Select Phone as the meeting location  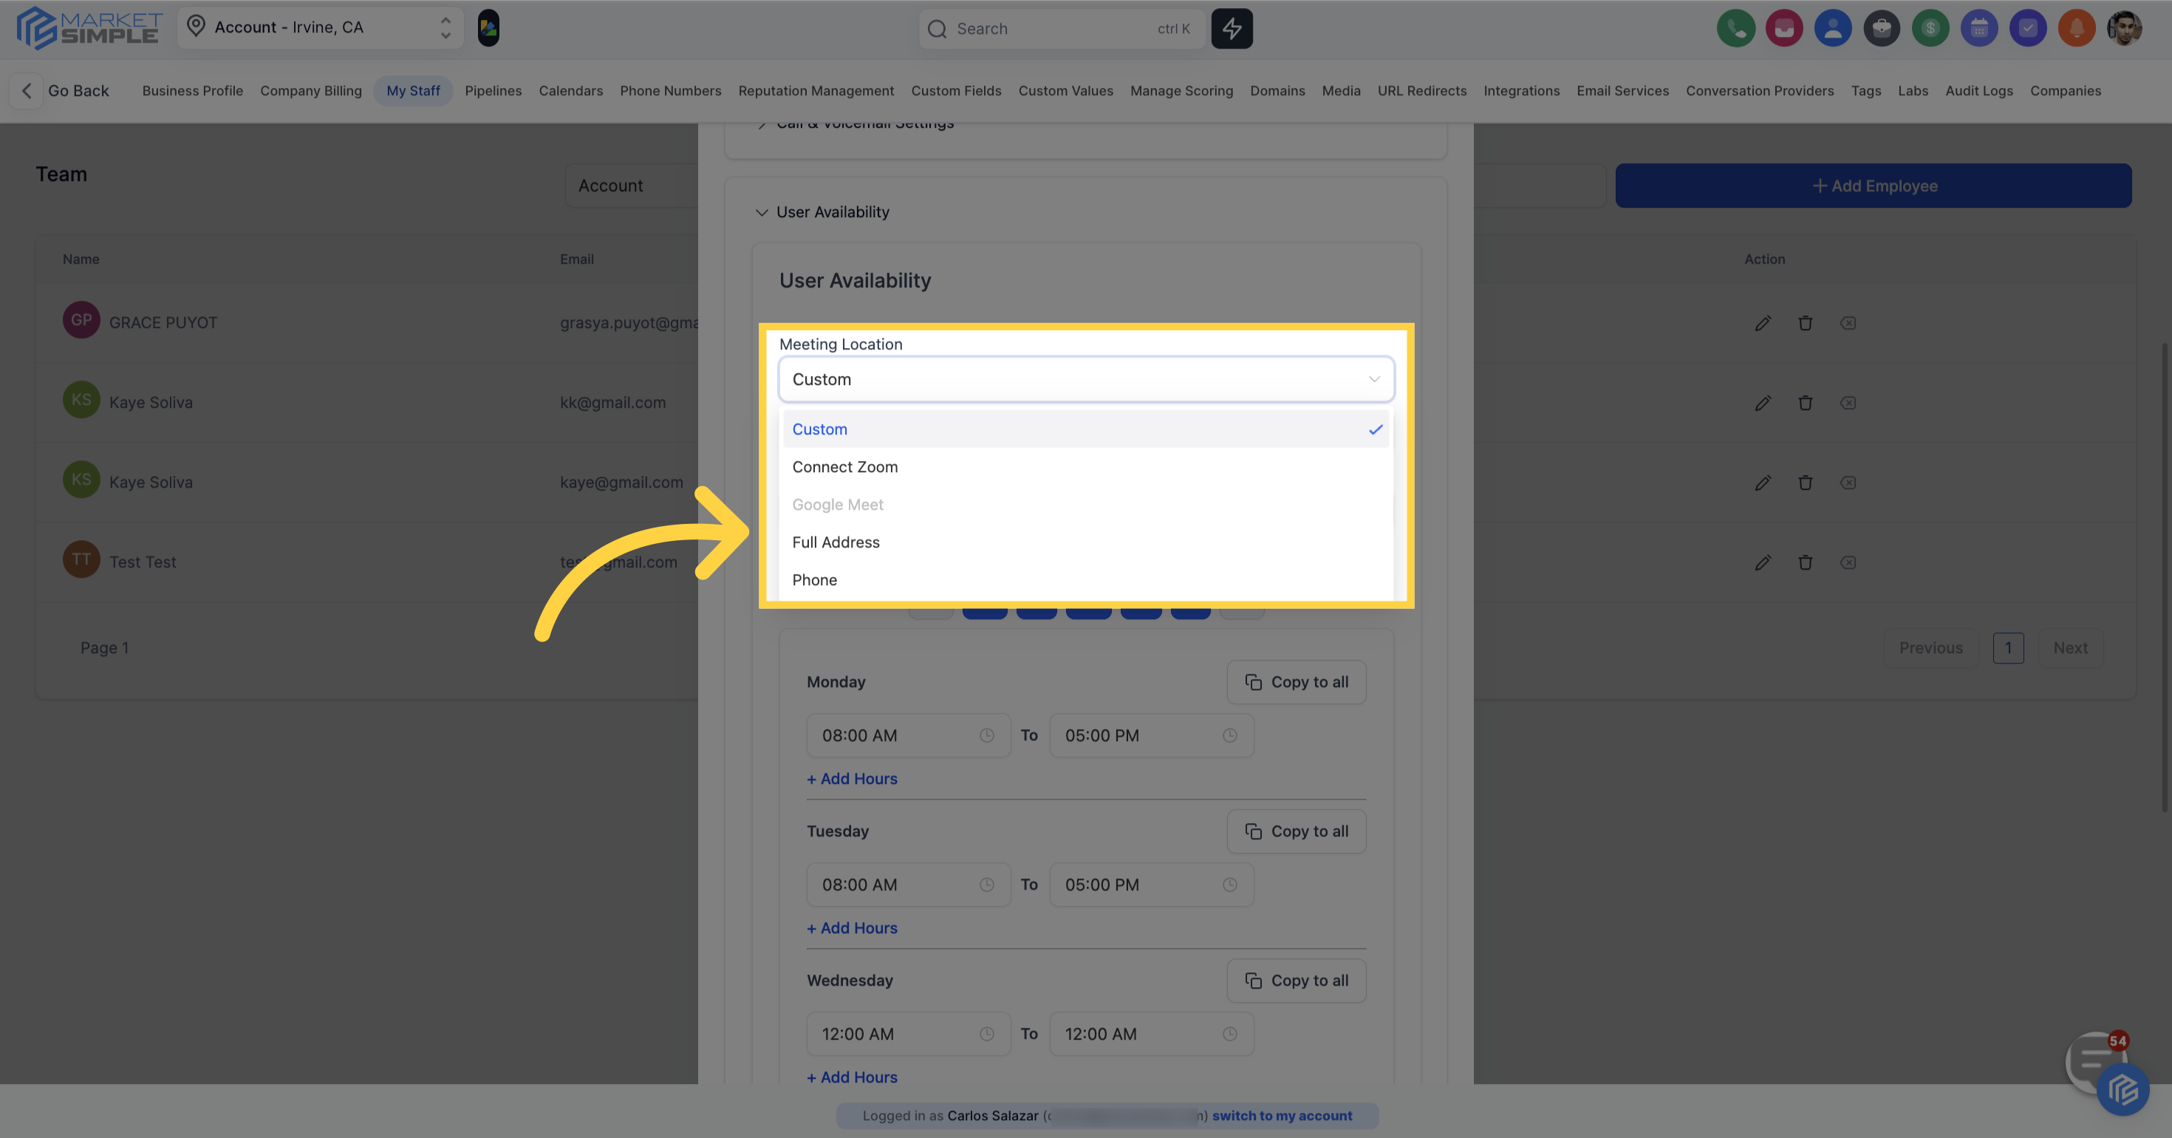coord(814,579)
